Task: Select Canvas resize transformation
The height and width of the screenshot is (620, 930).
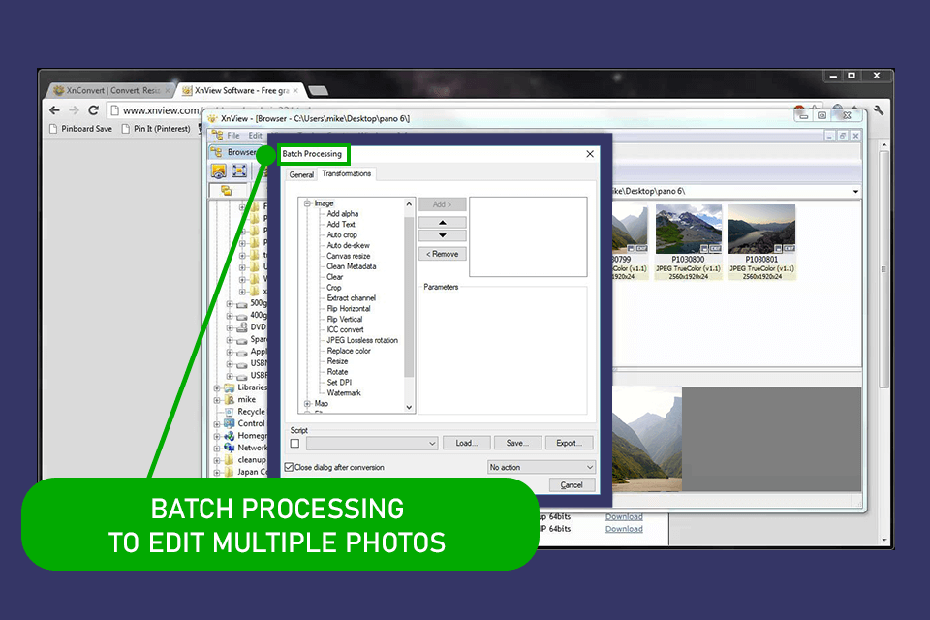Action: 348,257
